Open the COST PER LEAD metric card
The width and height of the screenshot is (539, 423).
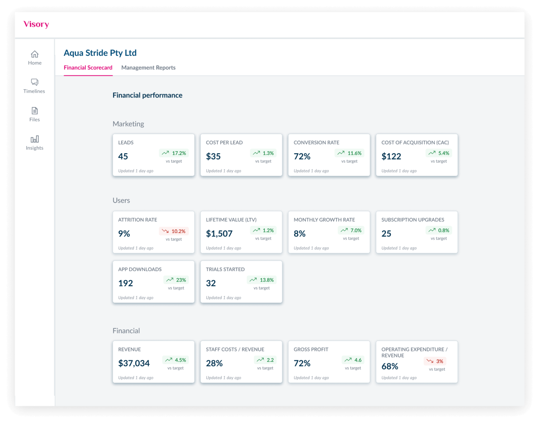pos(241,155)
